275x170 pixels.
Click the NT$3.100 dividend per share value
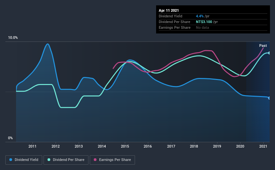pos(204,22)
